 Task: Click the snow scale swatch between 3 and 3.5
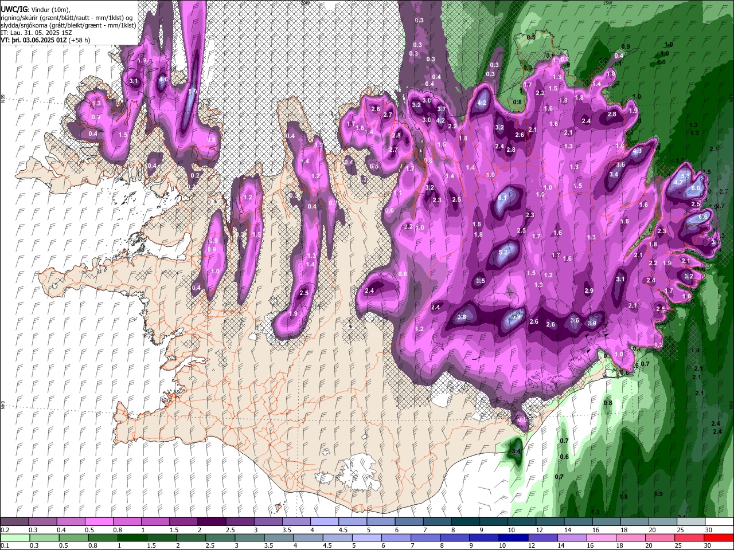point(268,522)
